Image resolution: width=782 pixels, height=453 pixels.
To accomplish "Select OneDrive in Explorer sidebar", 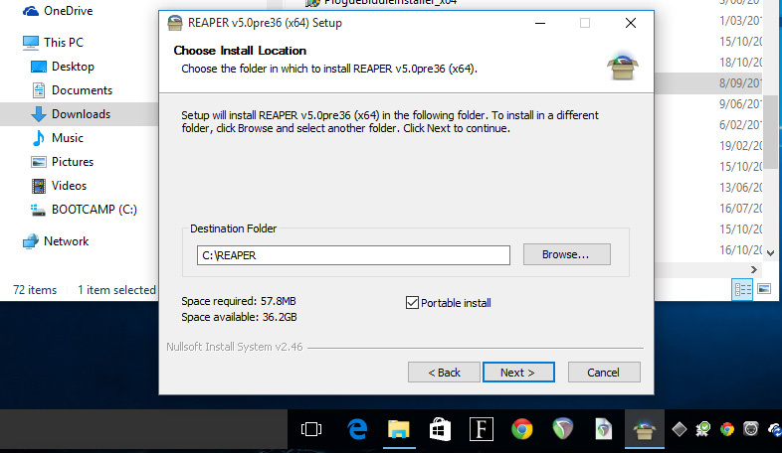I will coord(58,11).
